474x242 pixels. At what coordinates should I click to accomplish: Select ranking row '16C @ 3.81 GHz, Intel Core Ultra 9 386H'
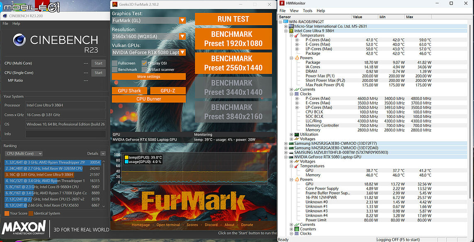(x=52, y=175)
